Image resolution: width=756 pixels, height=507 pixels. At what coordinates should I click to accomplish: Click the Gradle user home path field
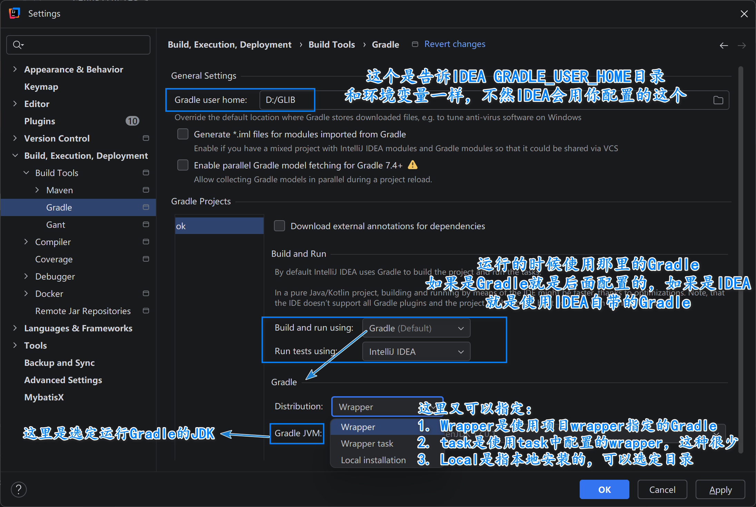[286, 100]
